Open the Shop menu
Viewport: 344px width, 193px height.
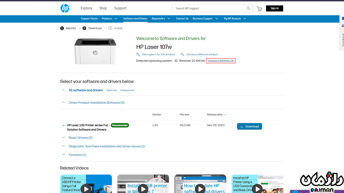[x=103, y=8]
